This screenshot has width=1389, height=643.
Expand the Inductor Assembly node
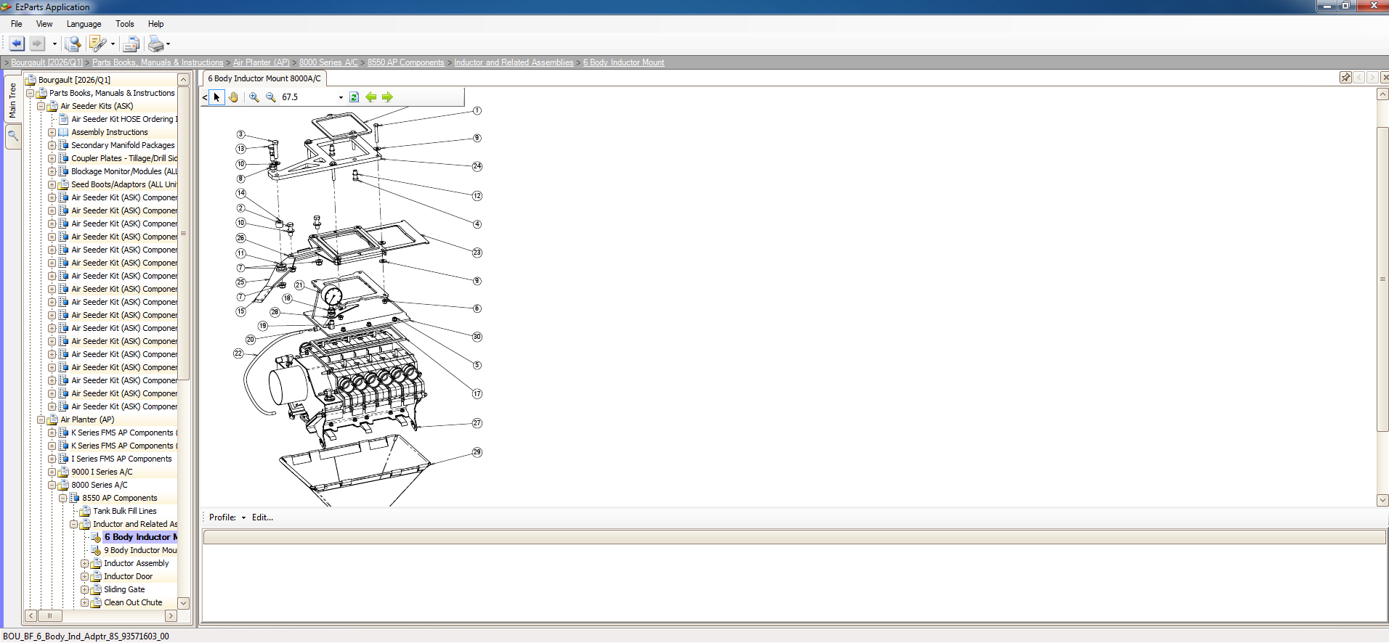(x=84, y=563)
